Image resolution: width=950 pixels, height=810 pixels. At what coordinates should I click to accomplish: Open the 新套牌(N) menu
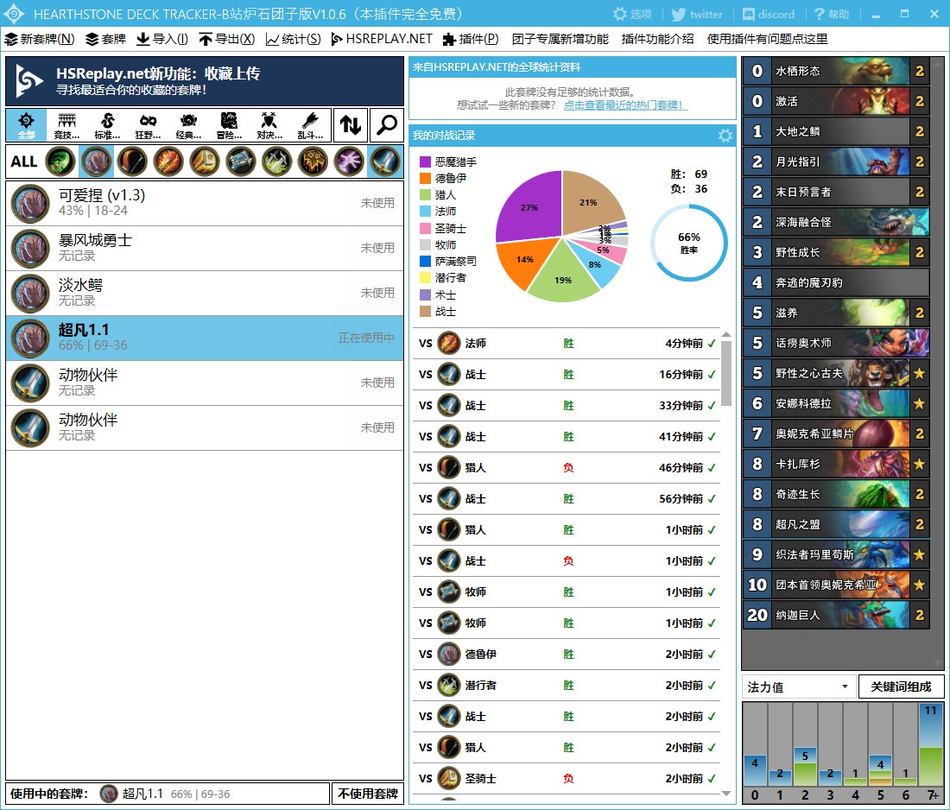tap(40, 39)
